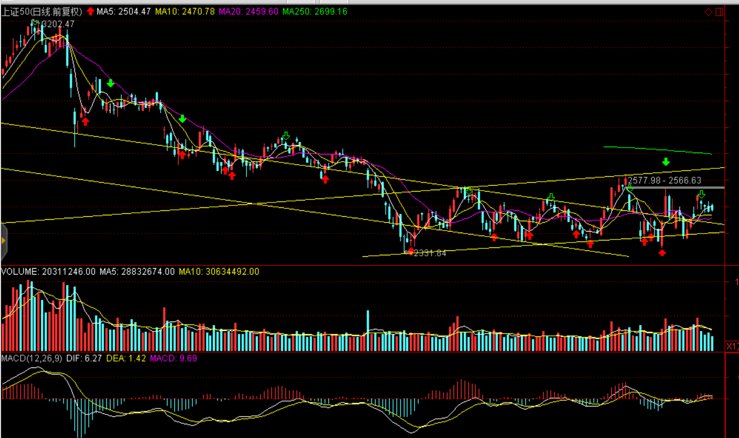
Task: Click the marker icon beside 3202.47 high
Action: (35, 23)
